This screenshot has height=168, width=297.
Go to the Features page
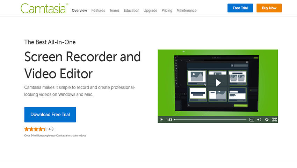tap(98, 10)
